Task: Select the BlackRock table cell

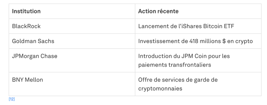Action: pyautogui.click(x=26, y=26)
